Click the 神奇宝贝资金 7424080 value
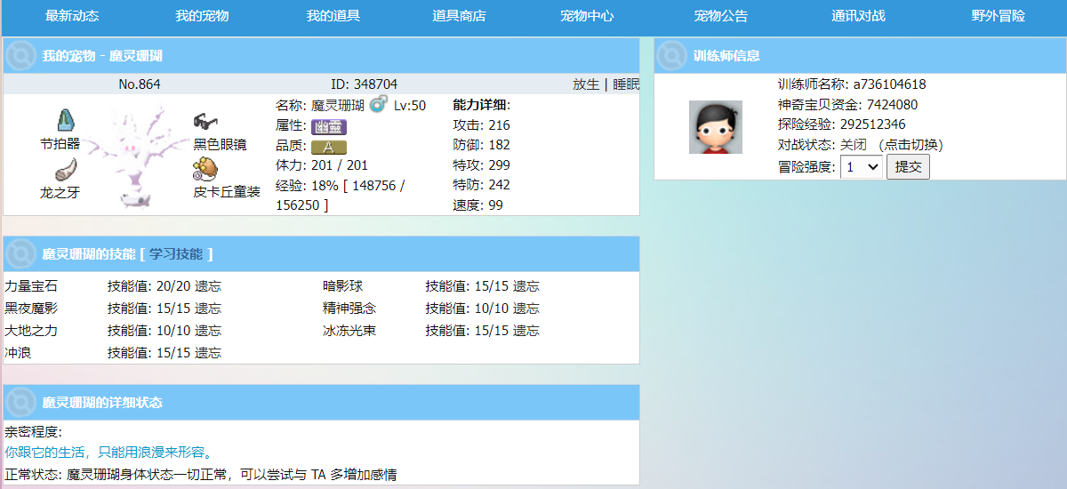Screen dimensions: 1067x489 coord(893,105)
